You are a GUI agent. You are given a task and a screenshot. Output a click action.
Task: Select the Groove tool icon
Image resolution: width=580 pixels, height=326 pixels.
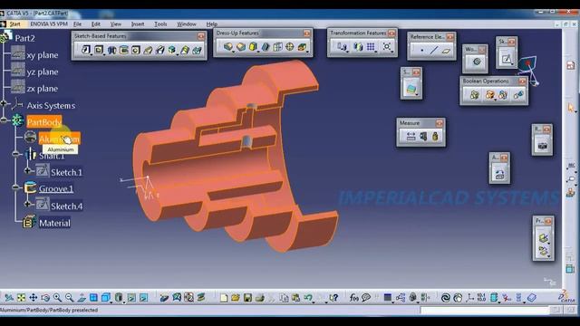coord(124,50)
